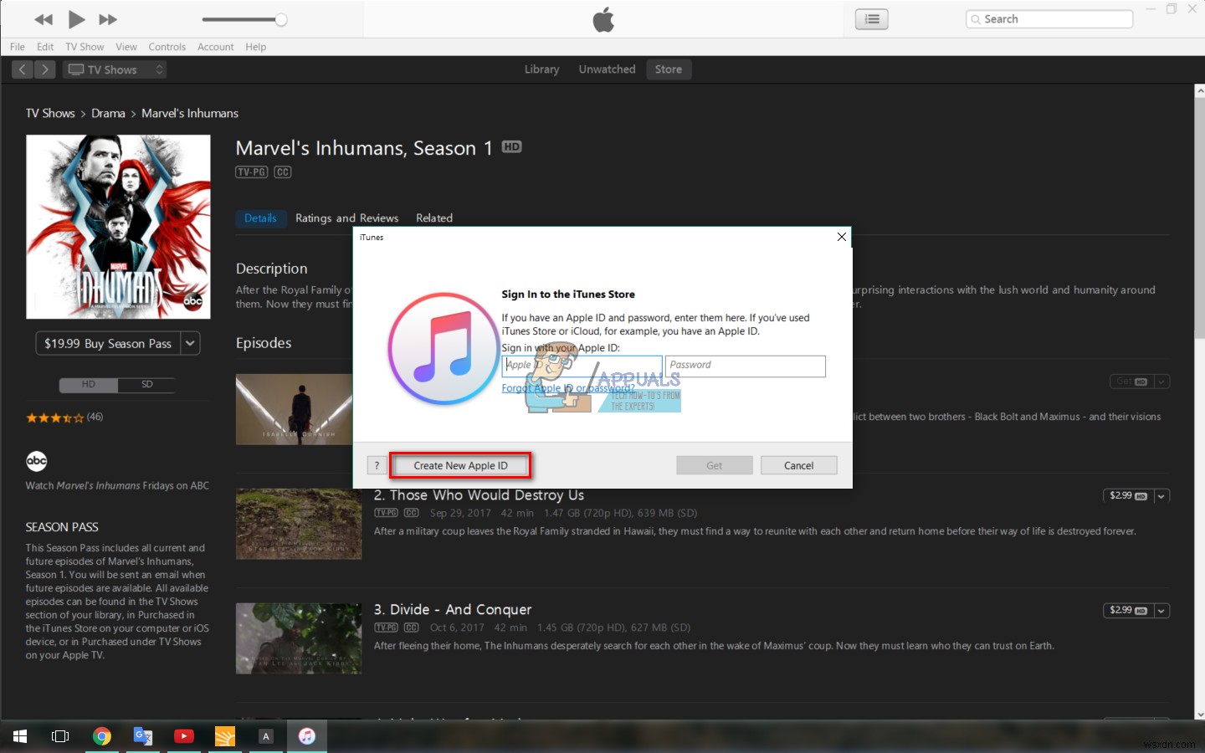Open Forgot Apple ID or password link
Image resolution: width=1205 pixels, height=753 pixels.
[x=567, y=387]
